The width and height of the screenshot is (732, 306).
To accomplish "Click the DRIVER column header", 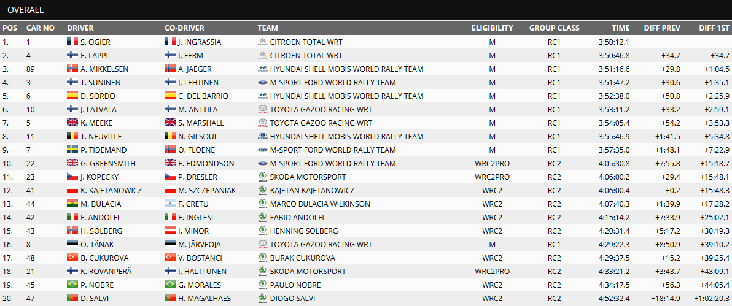I will [80, 28].
